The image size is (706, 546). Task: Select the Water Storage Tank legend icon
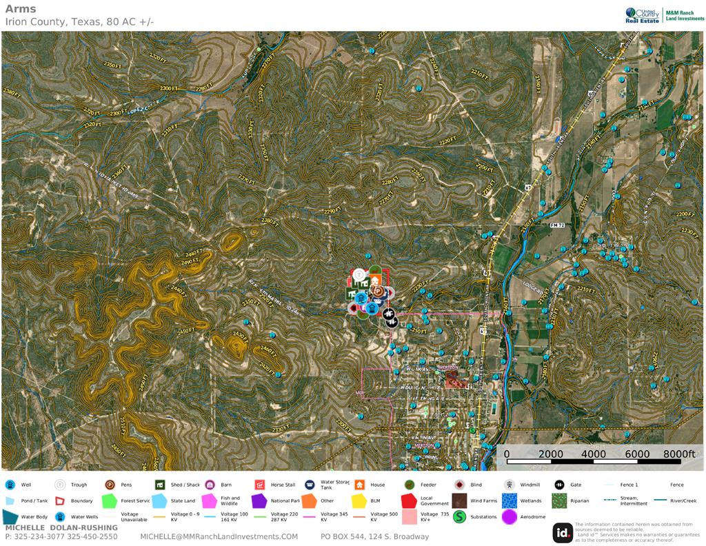tap(310, 485)
